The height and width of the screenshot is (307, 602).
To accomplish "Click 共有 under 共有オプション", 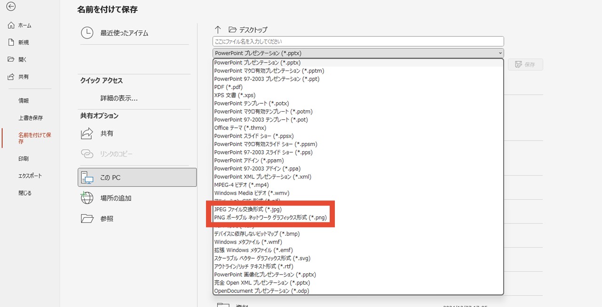I will (x=107, y=133).
